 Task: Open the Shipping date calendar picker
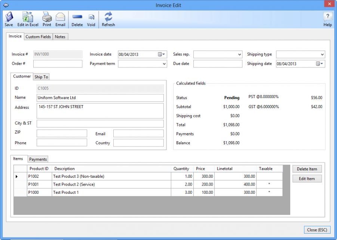click(x=319, y=64)
